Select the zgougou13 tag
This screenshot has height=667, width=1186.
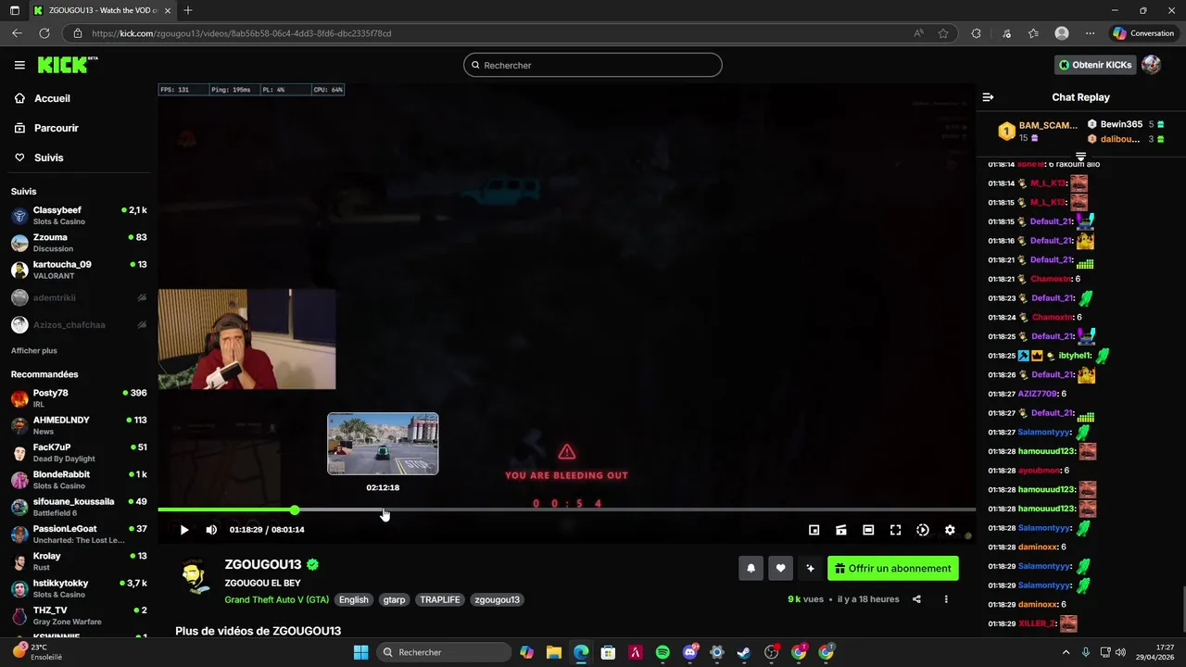[x=498, y=599]
